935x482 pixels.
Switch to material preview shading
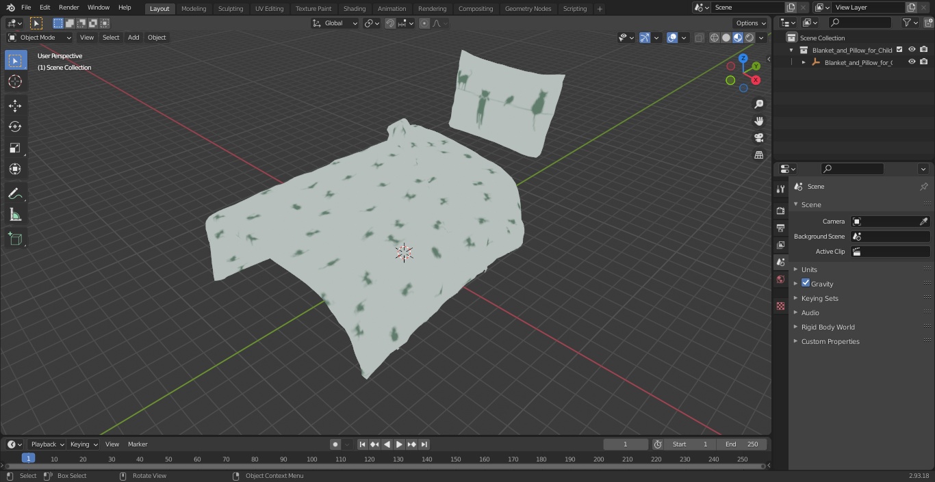click(x=738, y=38)
